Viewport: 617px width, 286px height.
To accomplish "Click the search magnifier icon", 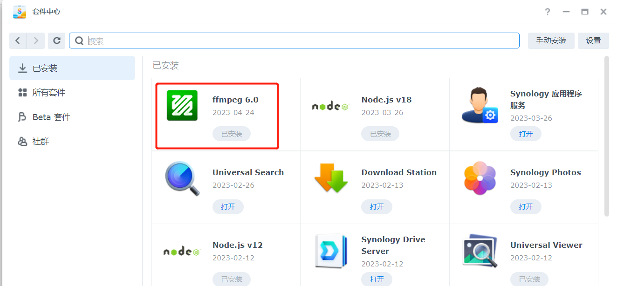I will point(79,41).
